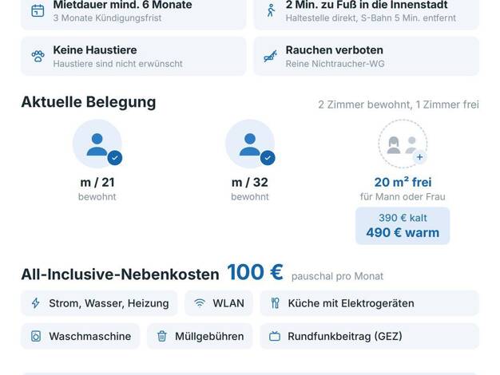Select the Rauchen verboten card
Viewport: 500px width, 375px height.
367,57
